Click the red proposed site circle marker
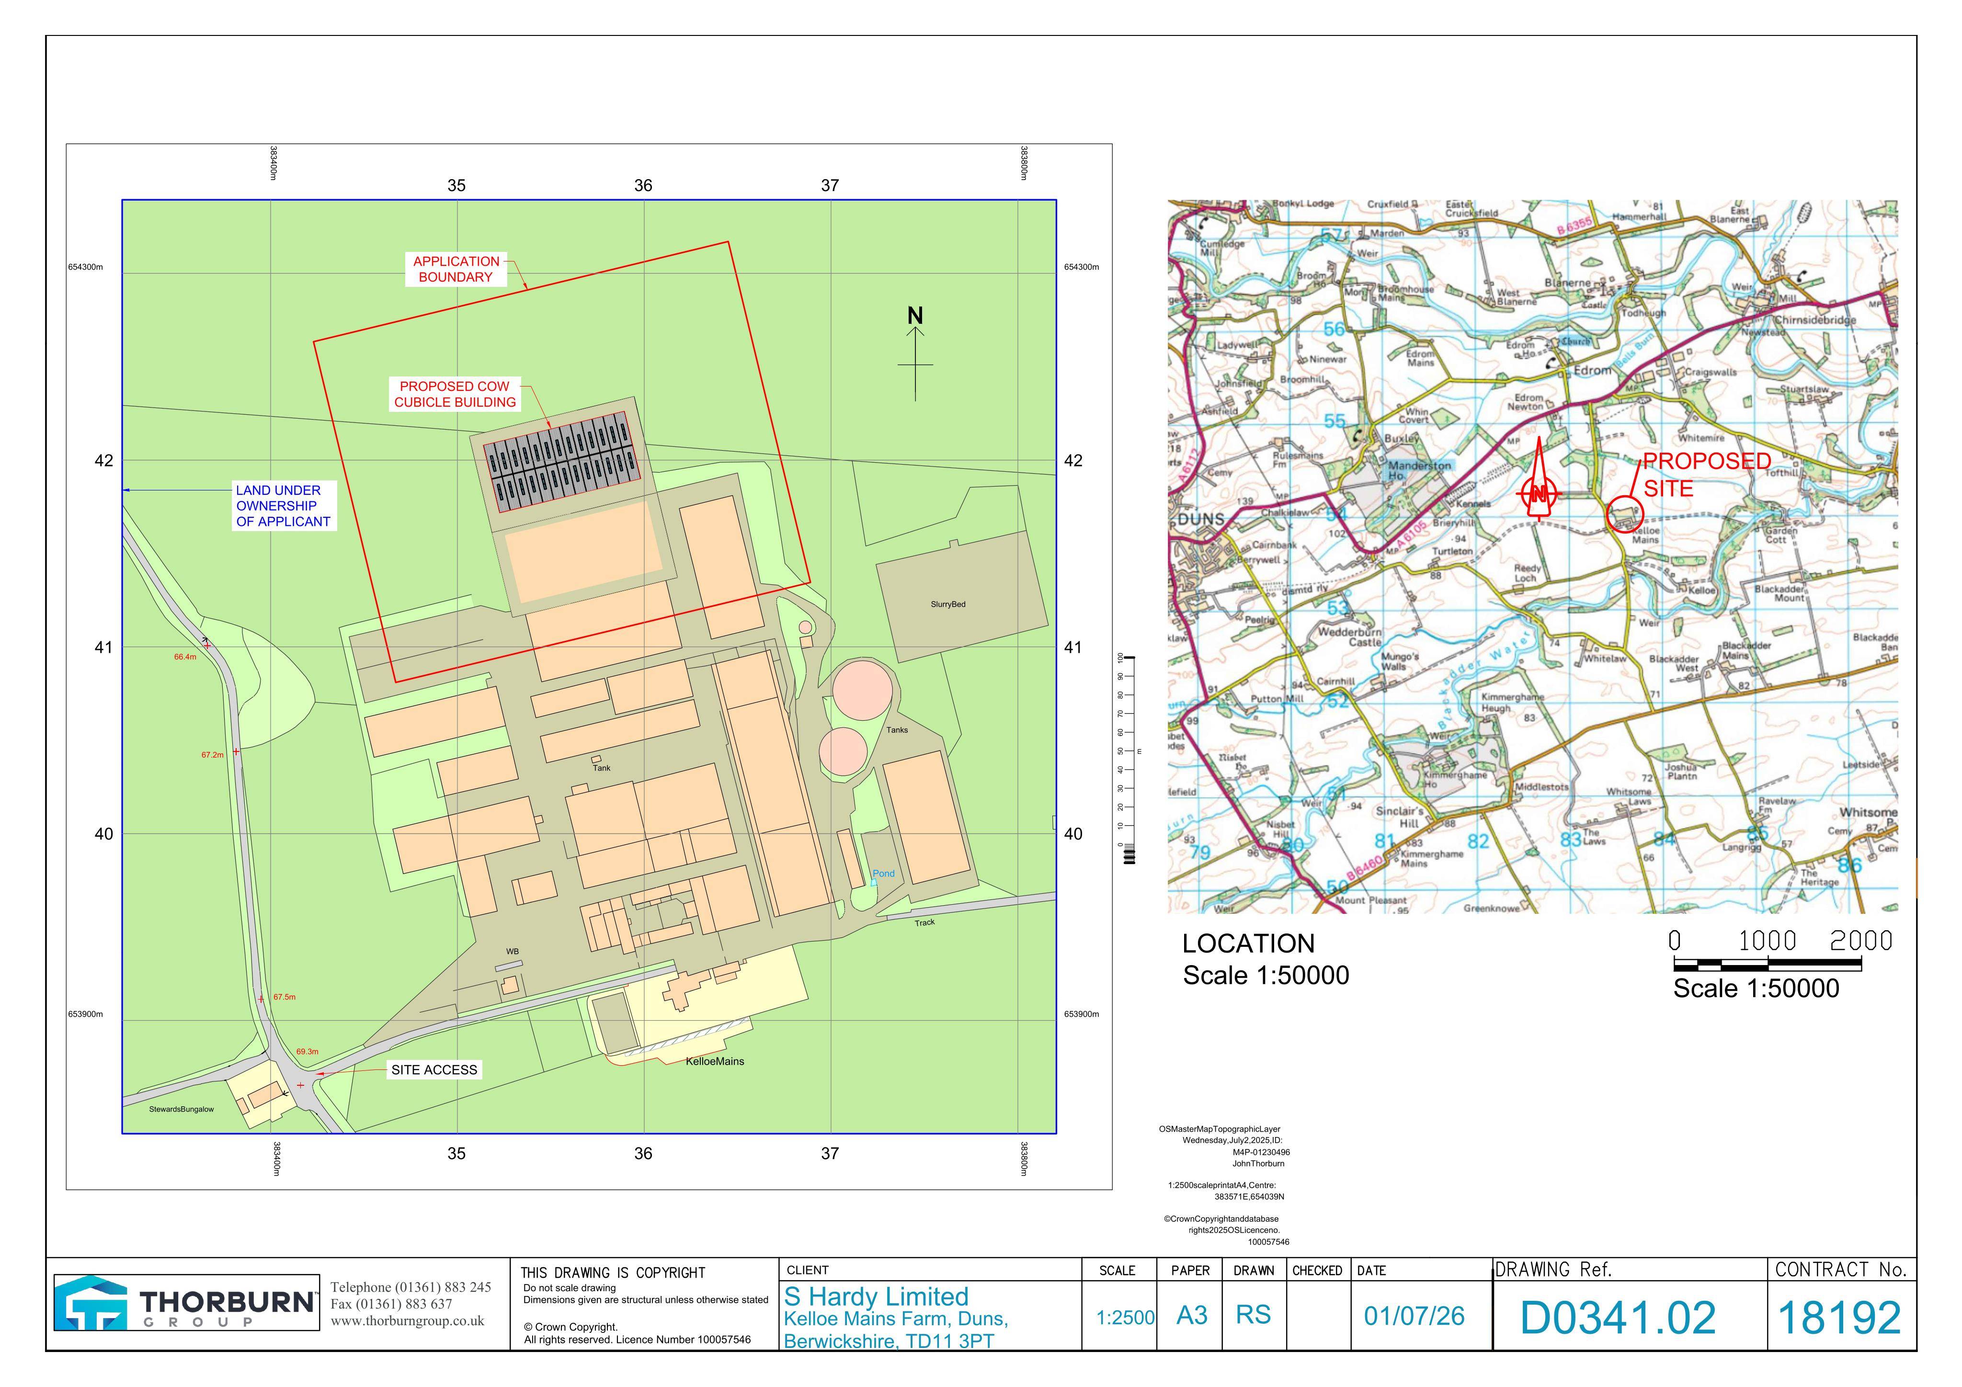 pos(1624,515)
